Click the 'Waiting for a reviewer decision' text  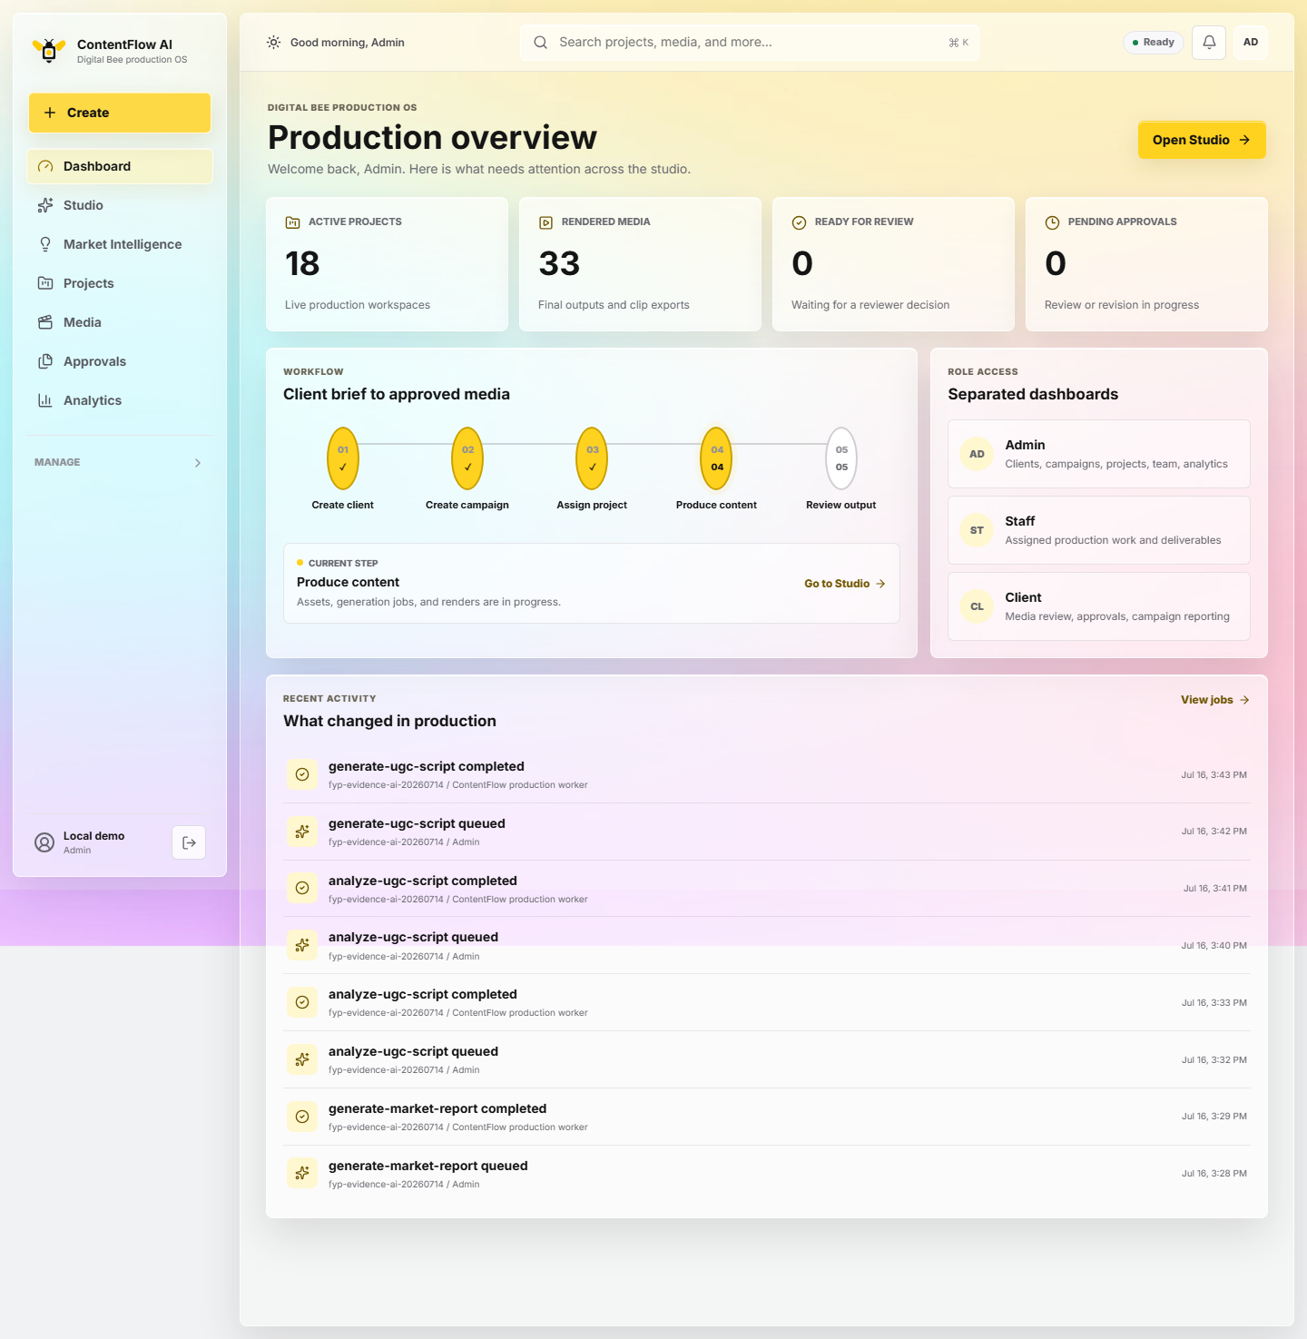point(870,305)
